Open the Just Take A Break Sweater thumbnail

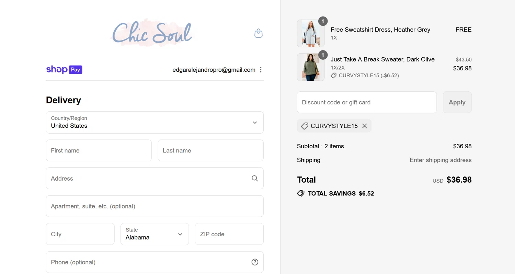tap(311, 67)
